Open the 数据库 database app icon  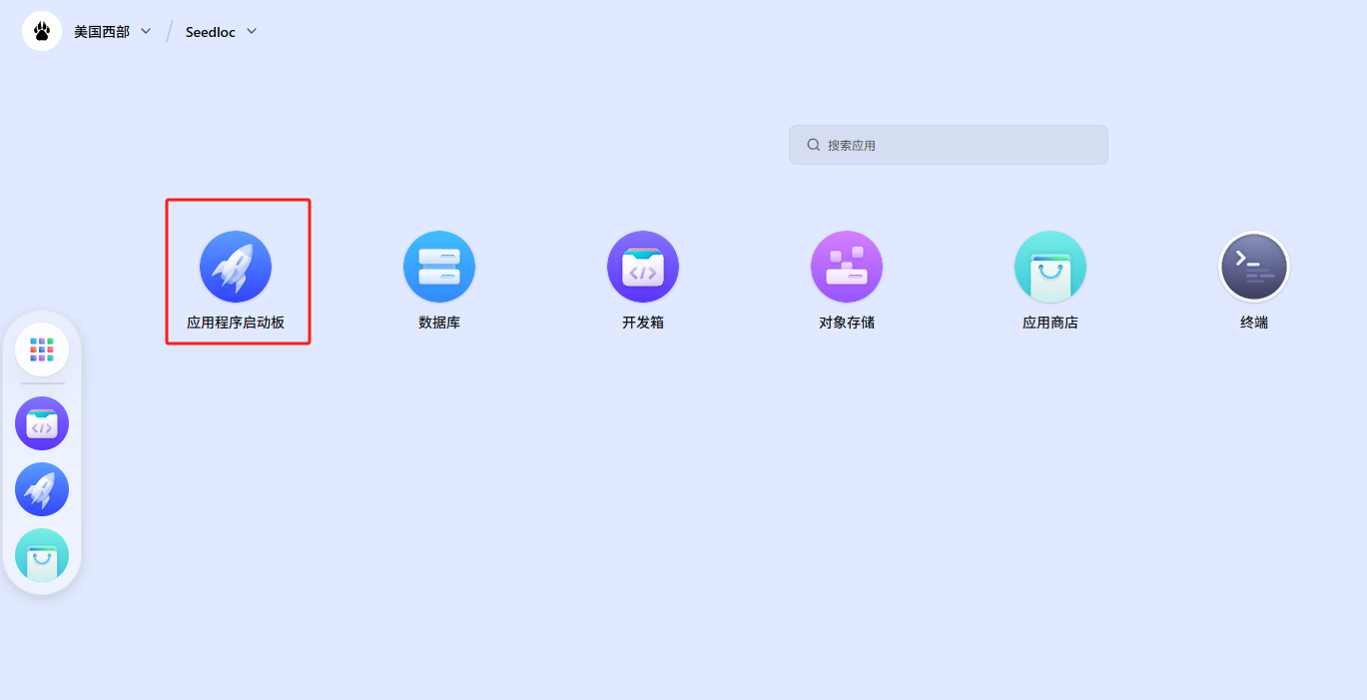tap(439, 267)
